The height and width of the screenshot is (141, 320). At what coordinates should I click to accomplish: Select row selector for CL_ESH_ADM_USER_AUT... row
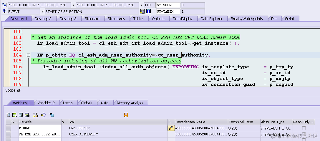point(8,134)
